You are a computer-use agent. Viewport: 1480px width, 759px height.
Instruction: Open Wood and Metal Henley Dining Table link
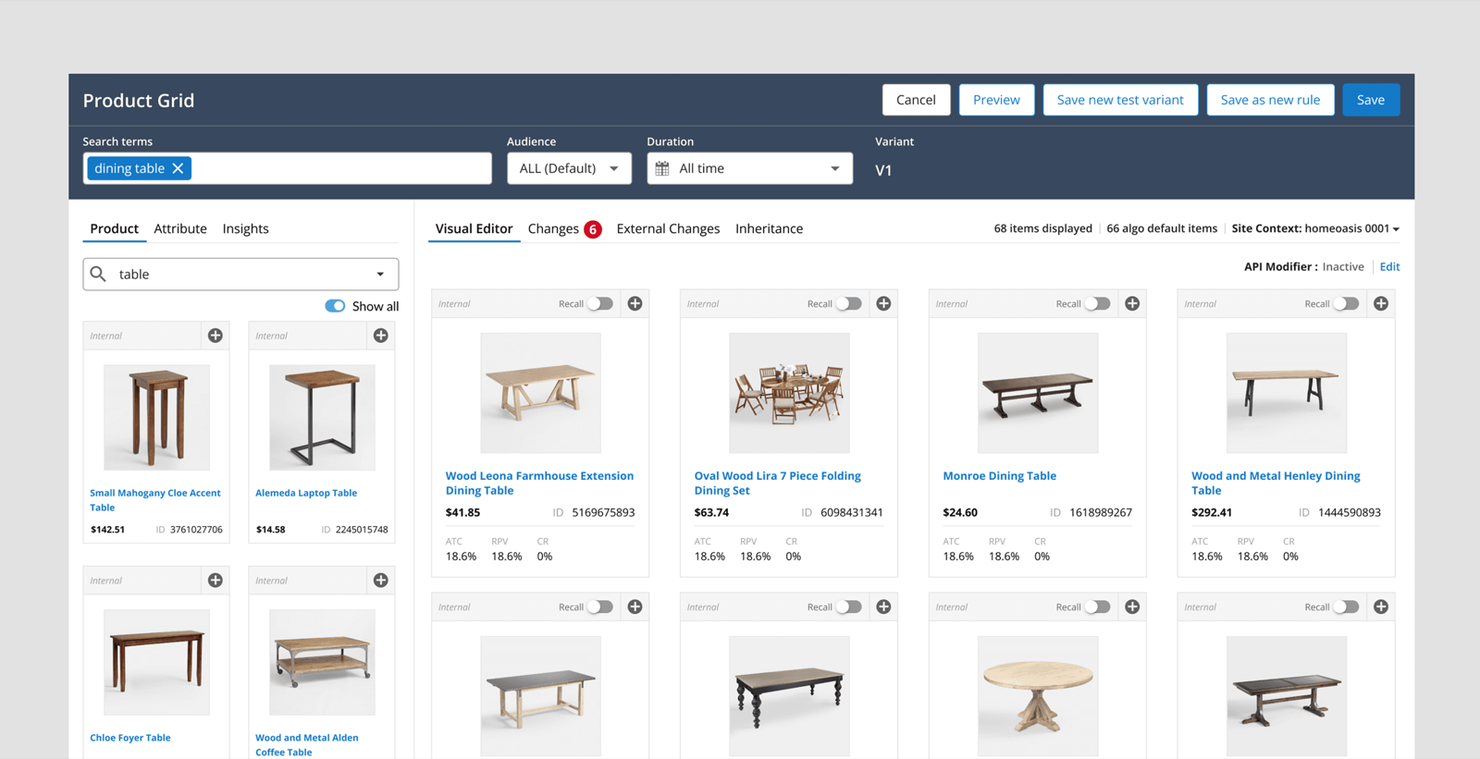[1276, 484]
